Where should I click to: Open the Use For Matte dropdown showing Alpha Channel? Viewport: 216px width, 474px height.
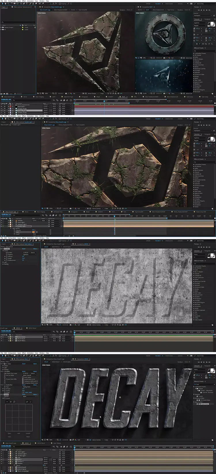(x=30, y=375)
